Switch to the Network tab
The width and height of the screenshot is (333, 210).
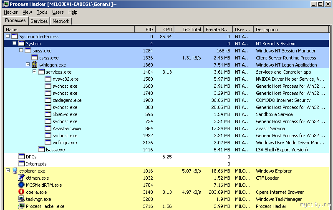(61, 21)
